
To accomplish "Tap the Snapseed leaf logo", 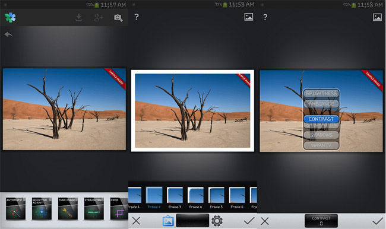I will pos(10,17).
